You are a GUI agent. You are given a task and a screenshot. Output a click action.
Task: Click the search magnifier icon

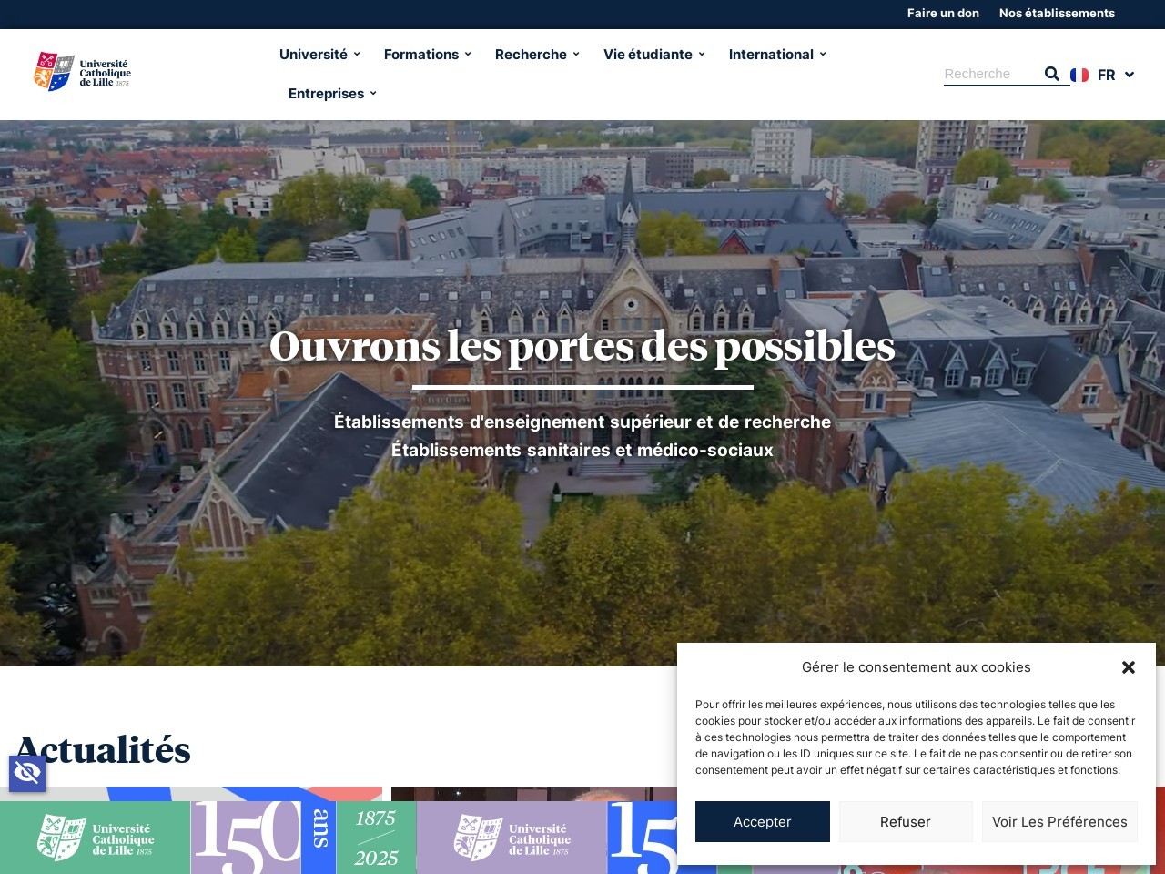pyautogui.click(x=1052, y=74)
